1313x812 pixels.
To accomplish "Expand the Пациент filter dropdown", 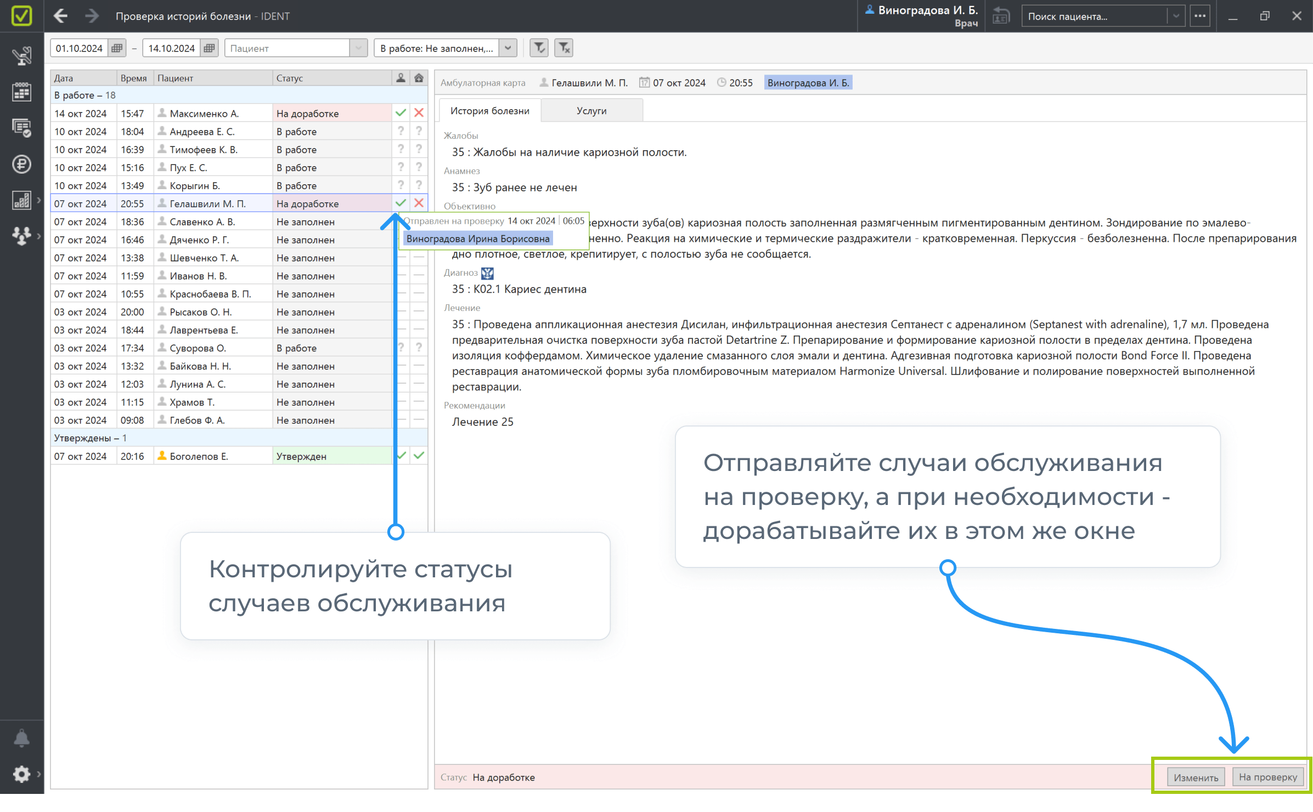I will pyautogui.click(x=358, y=48).
